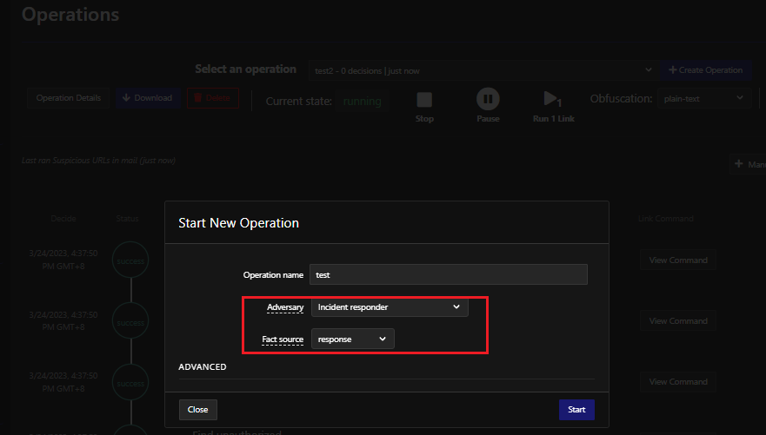
Task: Click the Operations page heading
Action: pyautogui.click(x=70, y=15)
